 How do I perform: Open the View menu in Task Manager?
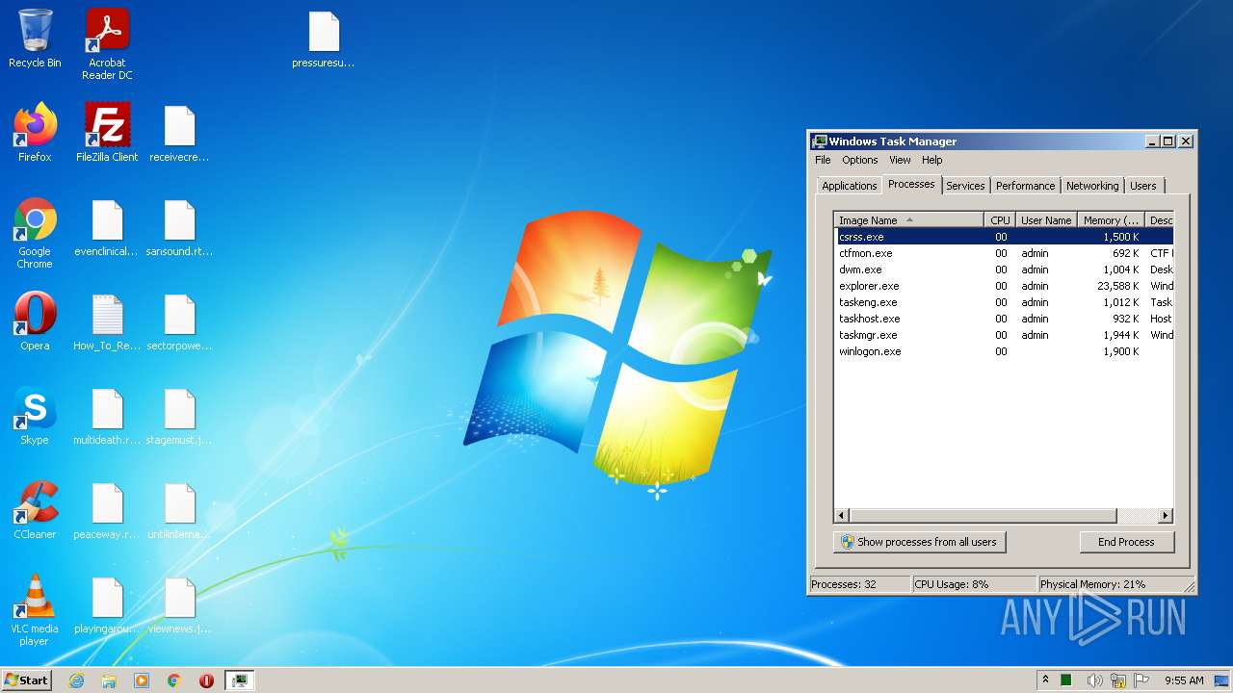tap(900, 160)
